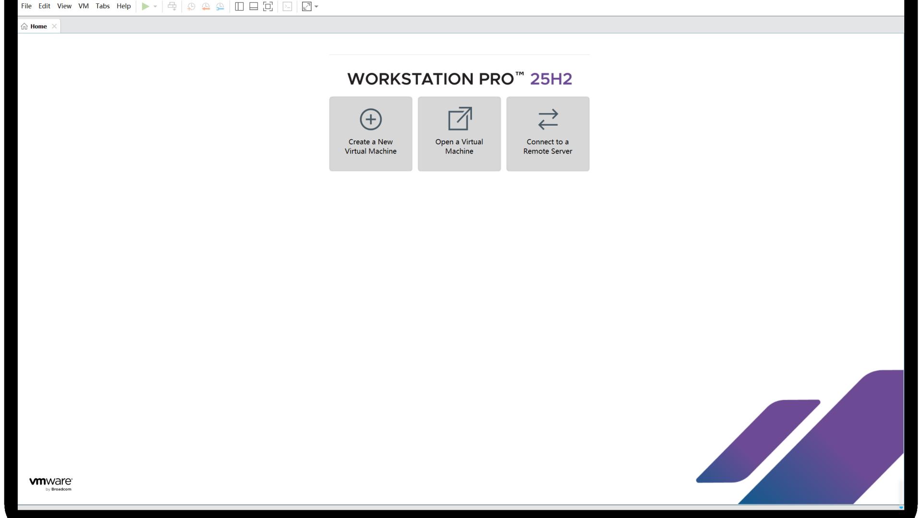
Task: Select the Home tab
Action: pyautogui.click(x=38, y=26)
